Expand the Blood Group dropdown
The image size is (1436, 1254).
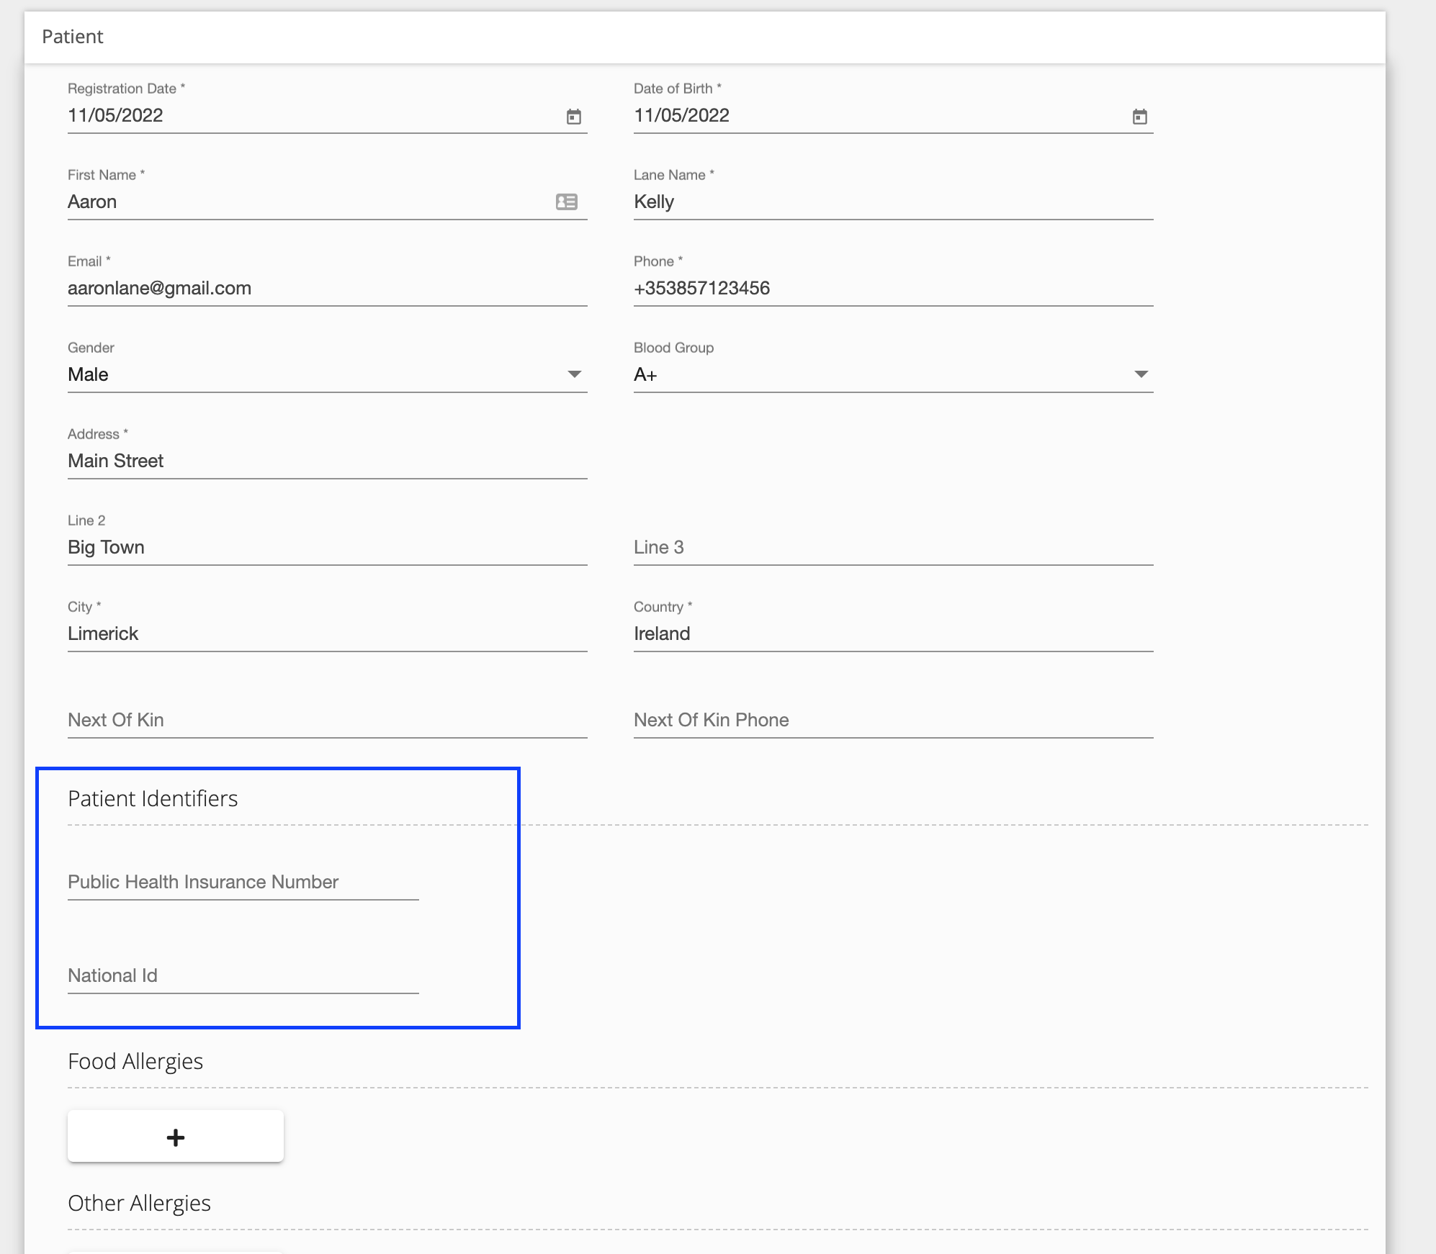click(x=1139, y=375)
